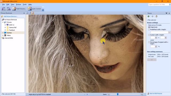Switch to Single Picture view
171x96 pixels.
(x=33, y=13)
